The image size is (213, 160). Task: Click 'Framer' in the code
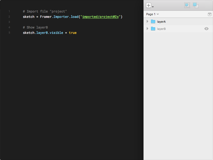[46, 17]
